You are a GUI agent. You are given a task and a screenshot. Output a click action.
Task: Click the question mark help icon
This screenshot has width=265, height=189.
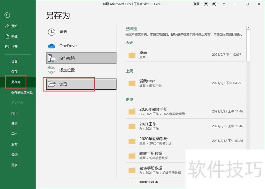224,4
